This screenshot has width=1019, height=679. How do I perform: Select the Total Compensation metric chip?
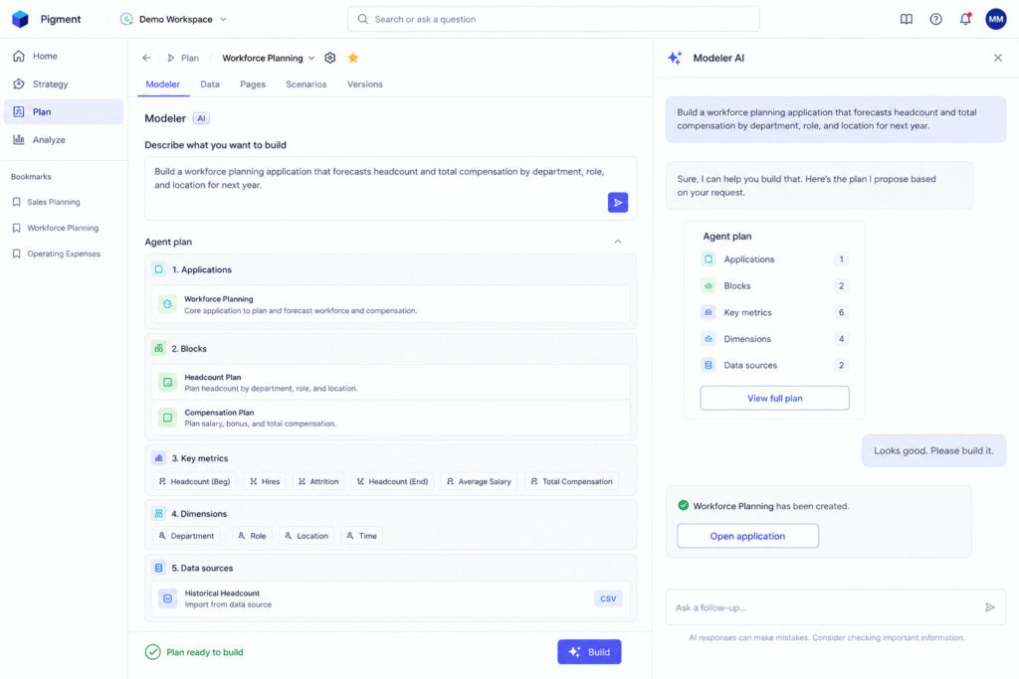click(x=571, y=481)
